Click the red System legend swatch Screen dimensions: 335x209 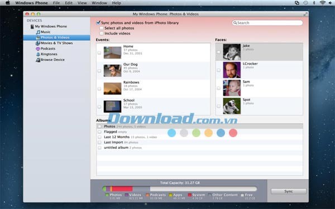[x=189, y=195]
